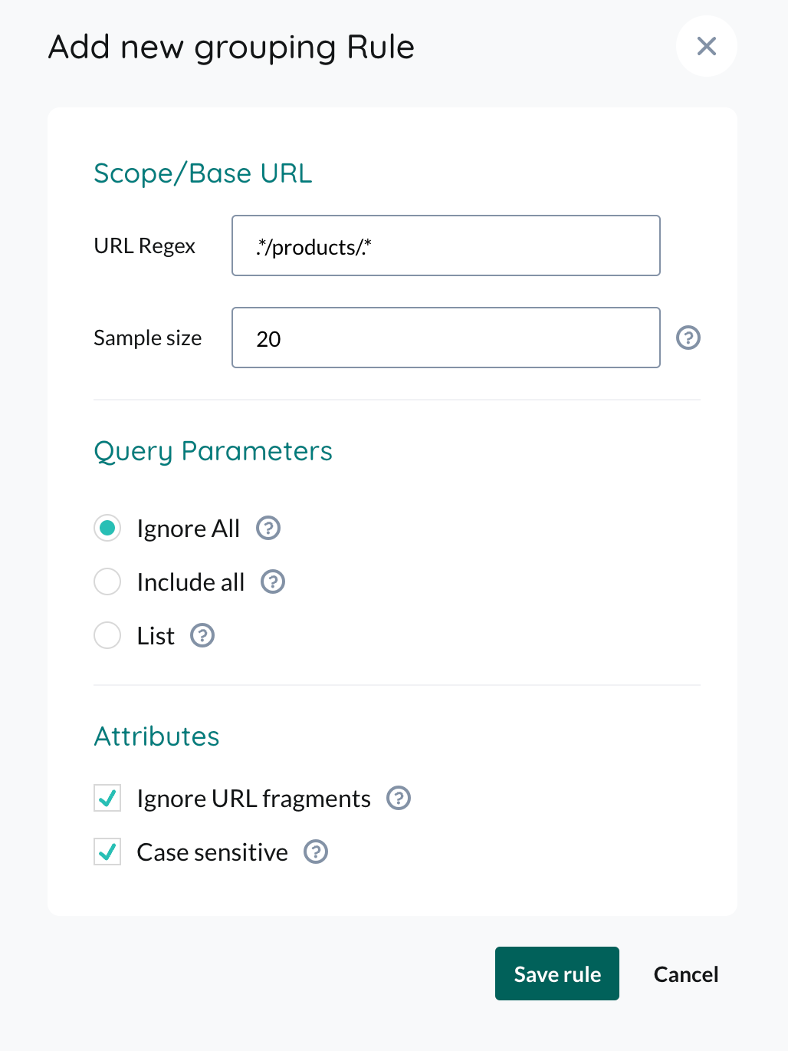Select the List option under Query Parameters
Image resolution: width=788 pixels, height=1051 pixels.
point(107,635)
